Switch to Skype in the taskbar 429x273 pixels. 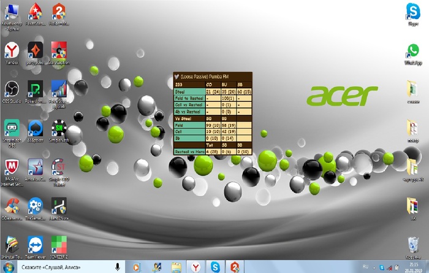[215, 267]
